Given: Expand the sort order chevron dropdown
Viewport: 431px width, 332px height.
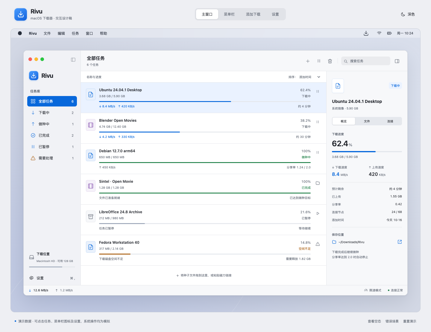Looking at the screenshot, I should pos(319,77).
